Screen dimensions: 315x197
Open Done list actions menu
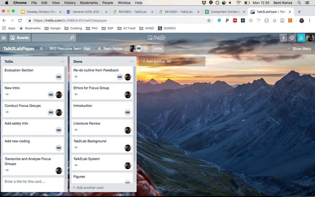(x=132, y=61)
